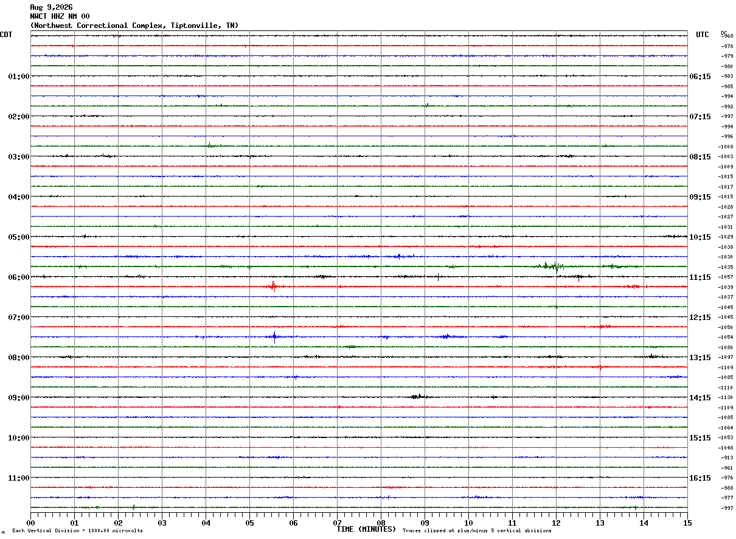Click the green seismic burst near minute 12

pos(554,266)
